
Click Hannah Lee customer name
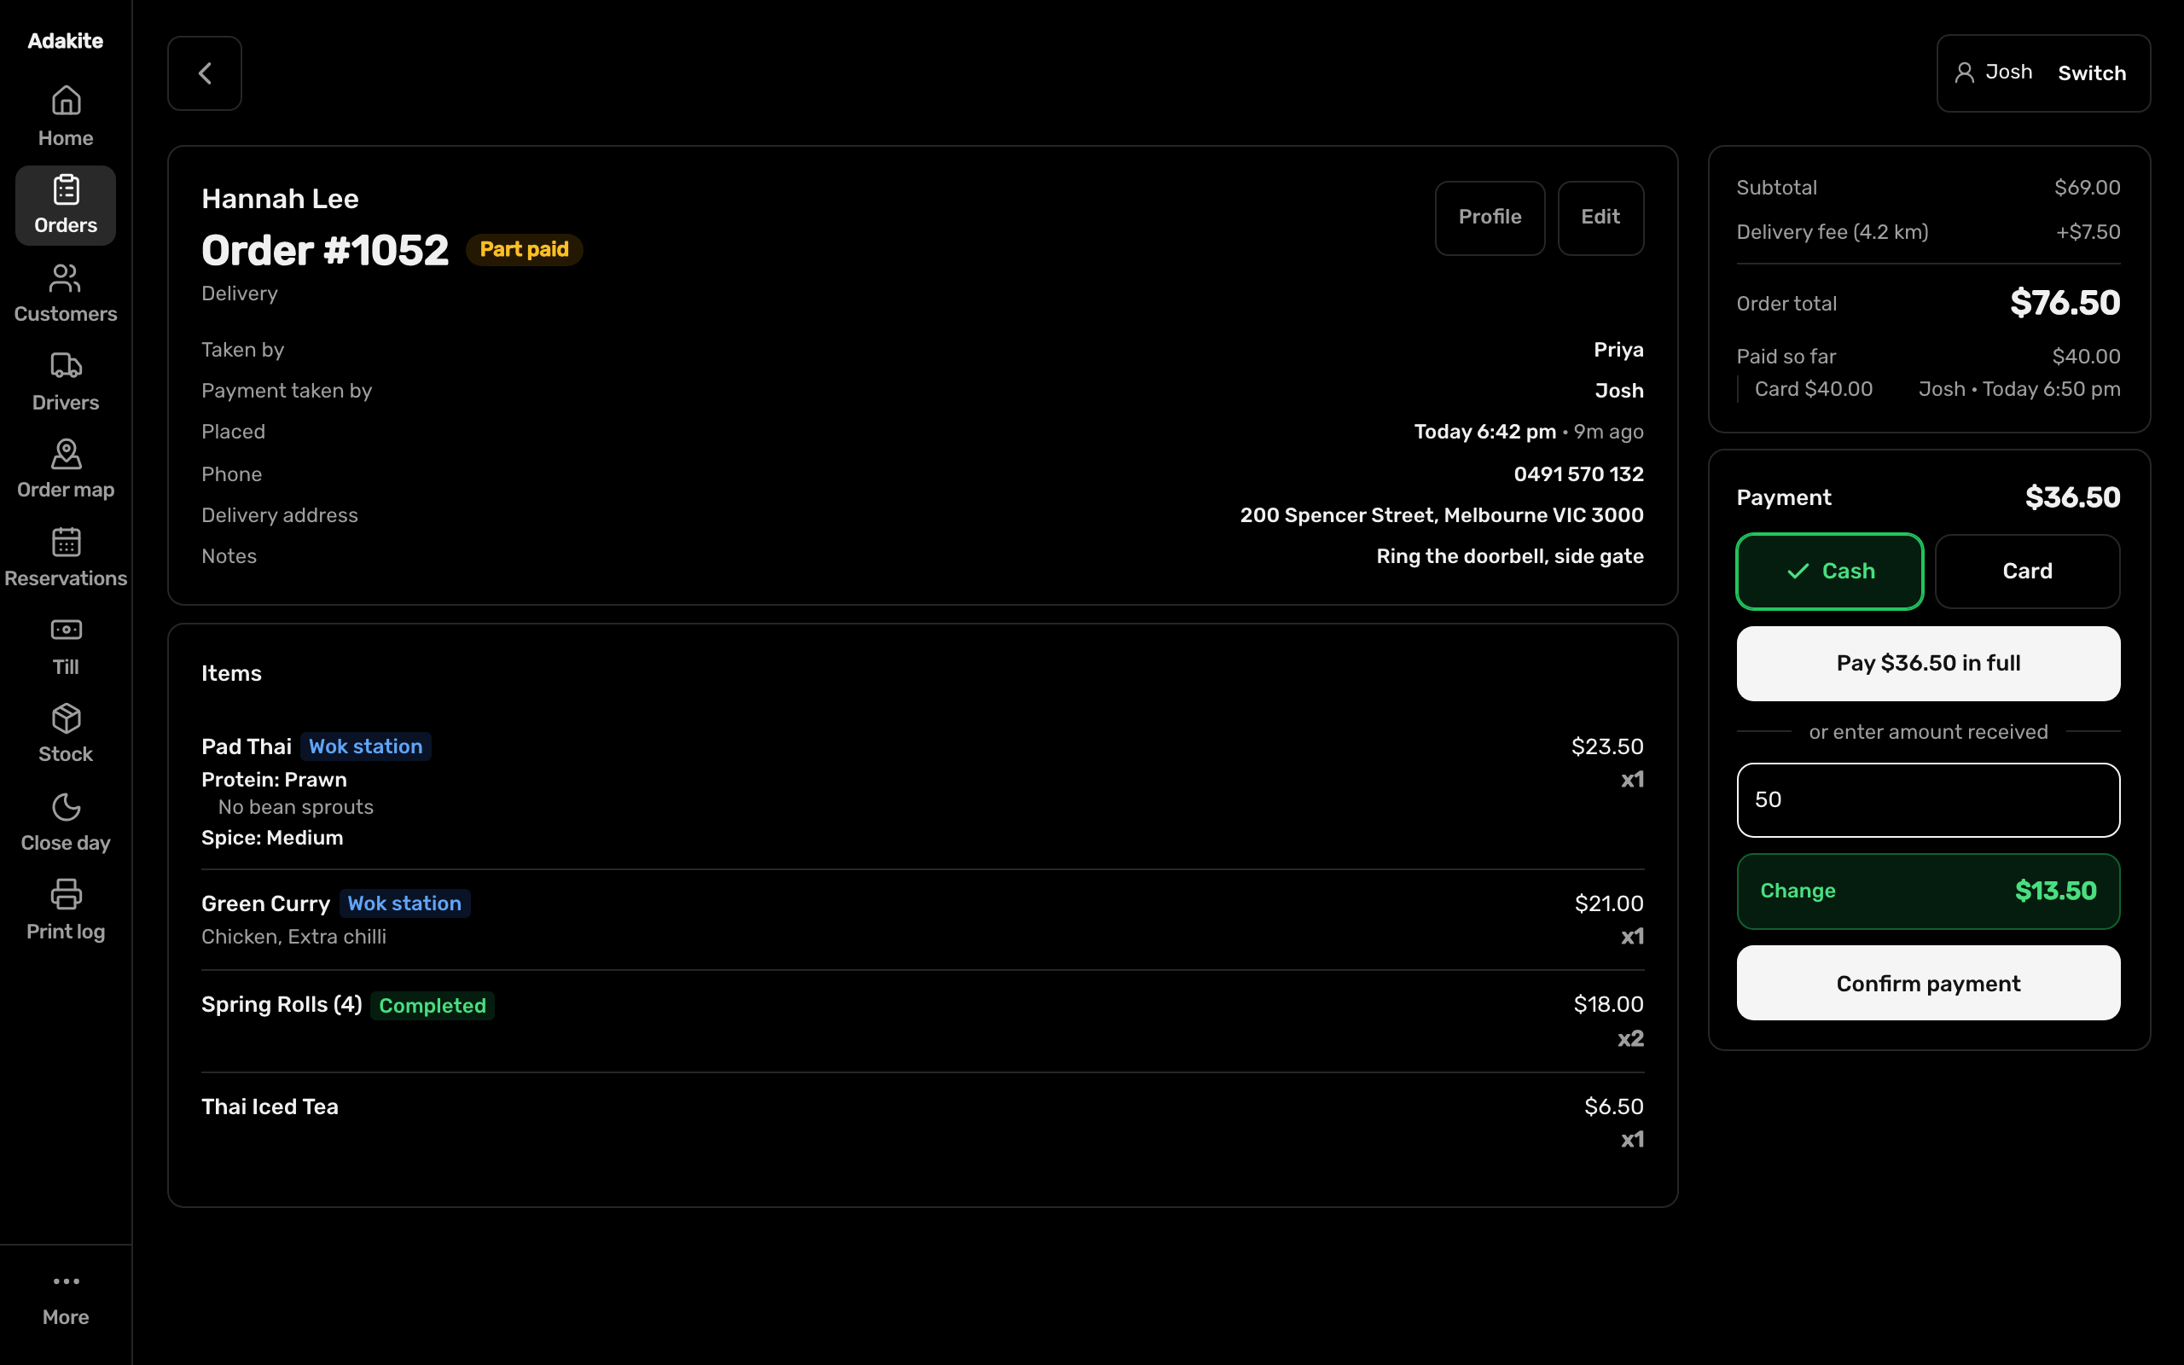coord(280,199)
